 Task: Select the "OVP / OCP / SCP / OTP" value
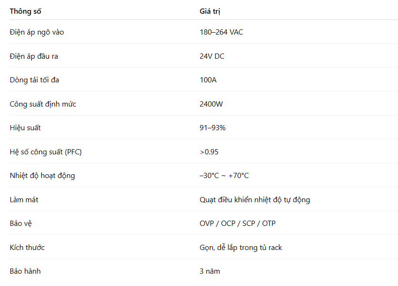pyautogui.click(x=238, y=223)
